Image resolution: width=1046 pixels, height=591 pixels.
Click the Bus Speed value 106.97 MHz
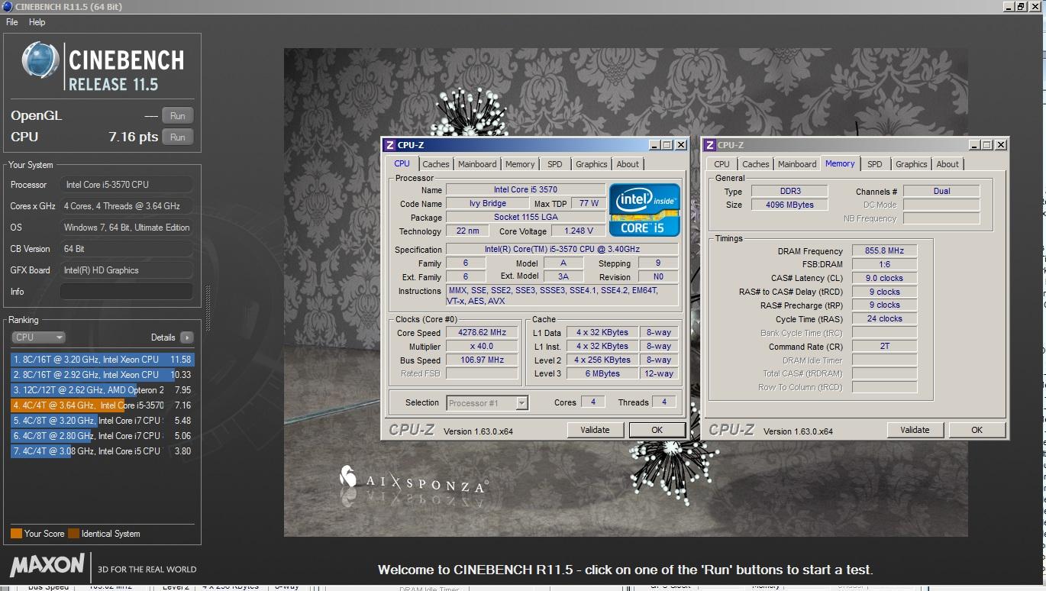point(482,360)
